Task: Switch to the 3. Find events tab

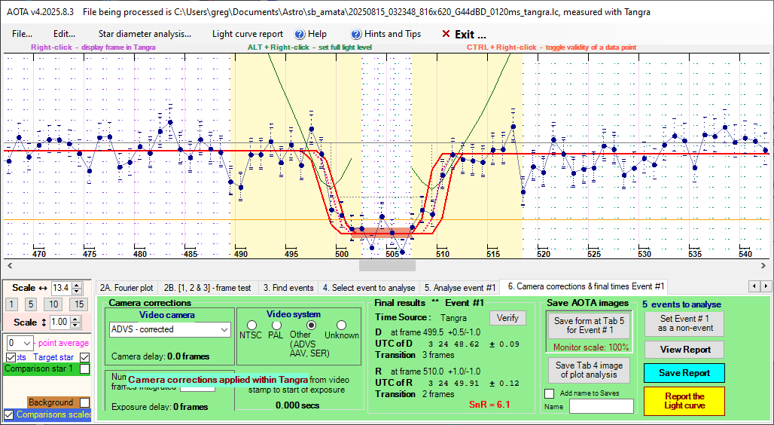Action: [288, 287]
